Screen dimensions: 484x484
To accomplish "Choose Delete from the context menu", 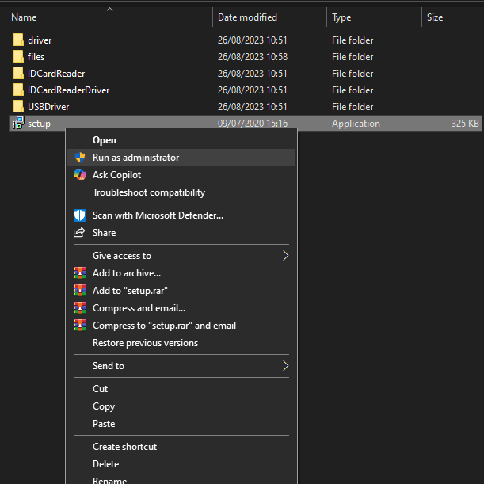I will coord(181,464).
